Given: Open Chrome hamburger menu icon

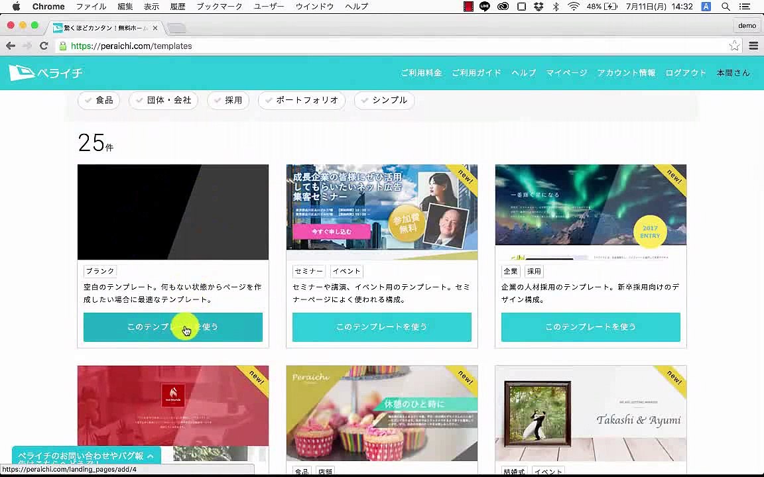Looking at the screenshot, I should pyautogui.click(x=753, y=46).
